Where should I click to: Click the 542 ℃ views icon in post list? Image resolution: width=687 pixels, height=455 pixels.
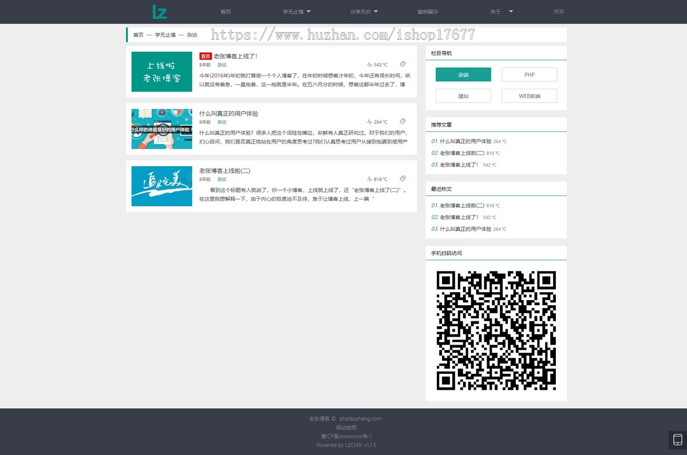[x=369, y=65]
